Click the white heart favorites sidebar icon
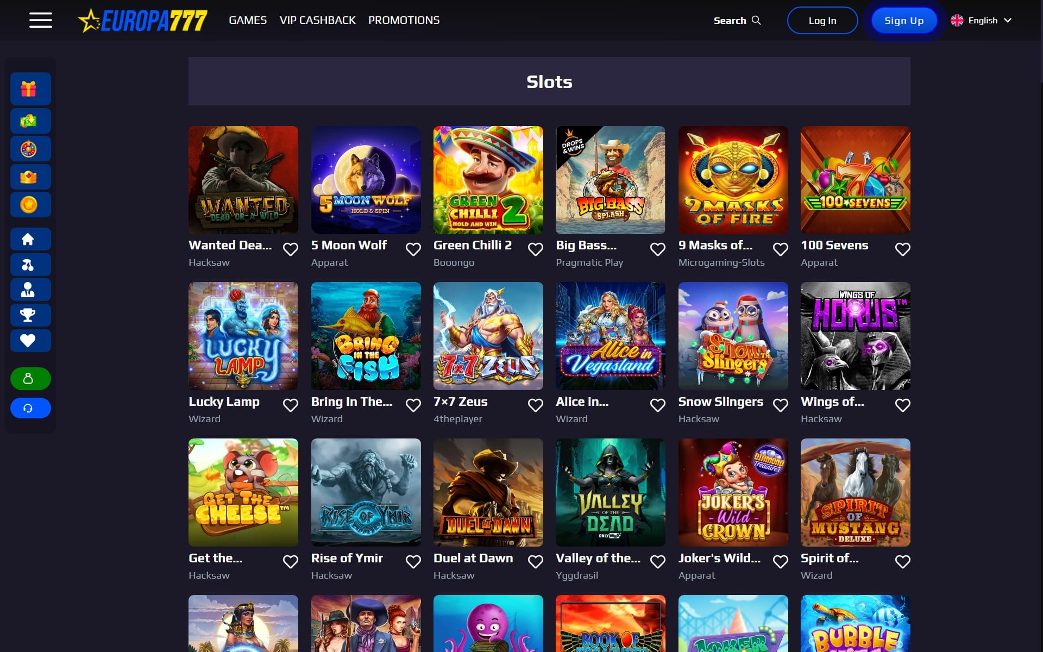 click(30, 341)
